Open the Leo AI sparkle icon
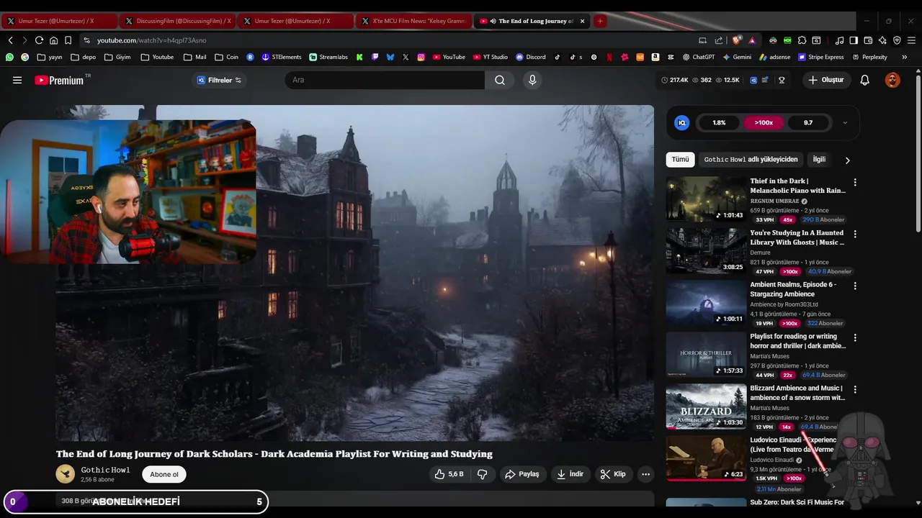Screen dimensions: 922x518 click(x=882, y=40)
